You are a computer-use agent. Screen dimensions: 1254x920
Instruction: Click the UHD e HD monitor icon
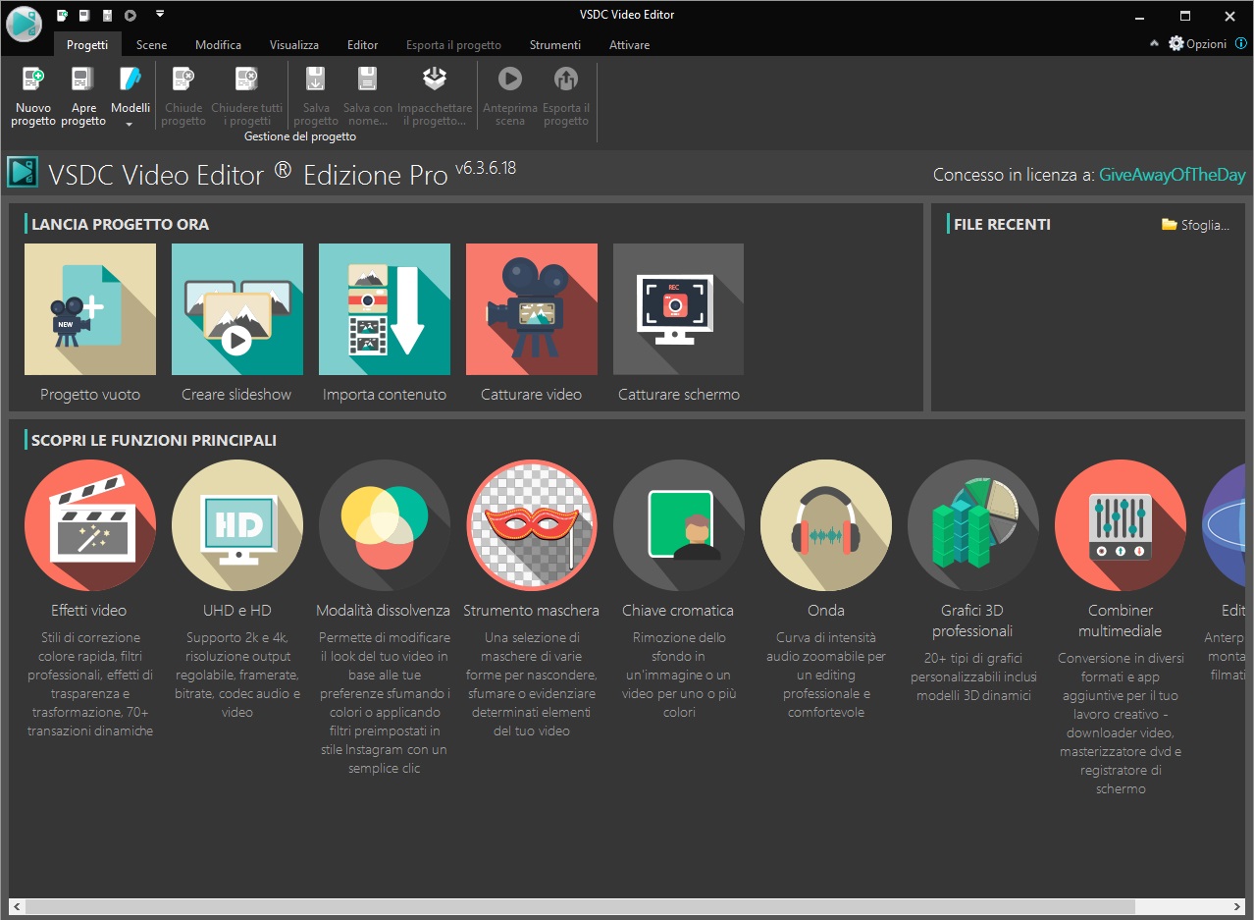pyautogui.click(x=237, y=525)
